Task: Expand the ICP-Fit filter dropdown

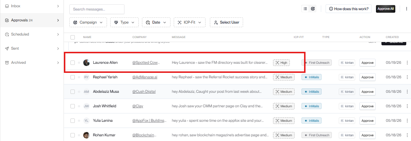Action: click(189, 22)
